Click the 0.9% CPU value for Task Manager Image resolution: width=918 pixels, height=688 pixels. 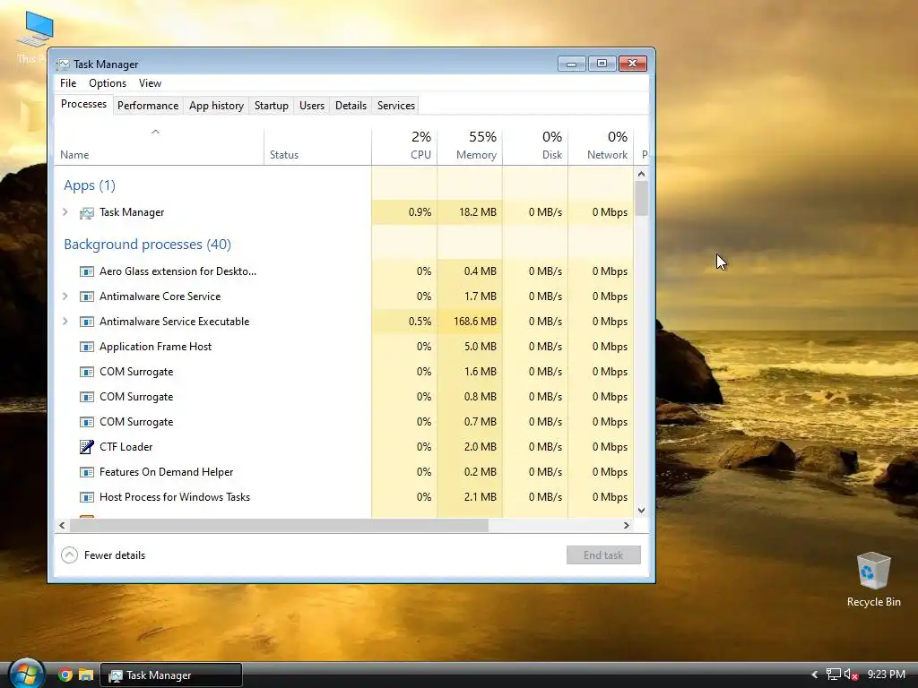[420, 212]
